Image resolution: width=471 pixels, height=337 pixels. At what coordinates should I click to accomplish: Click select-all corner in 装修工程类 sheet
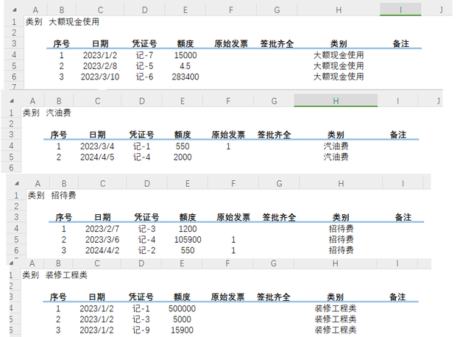tap(12, 263)
